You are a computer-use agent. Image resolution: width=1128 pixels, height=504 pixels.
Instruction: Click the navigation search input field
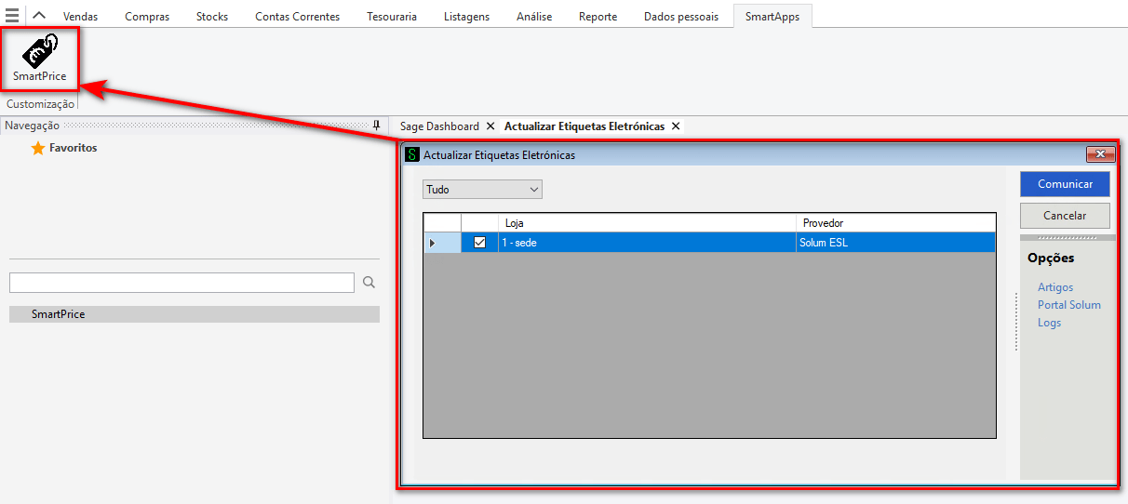pos(181,283)
